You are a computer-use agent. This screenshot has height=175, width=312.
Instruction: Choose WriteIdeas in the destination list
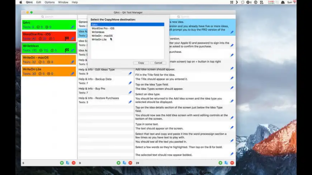pos(127,32)
